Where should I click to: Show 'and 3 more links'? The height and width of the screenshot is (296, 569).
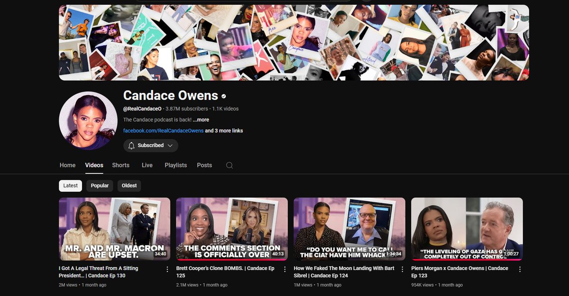pyautogui.click(x=224, y=131)
